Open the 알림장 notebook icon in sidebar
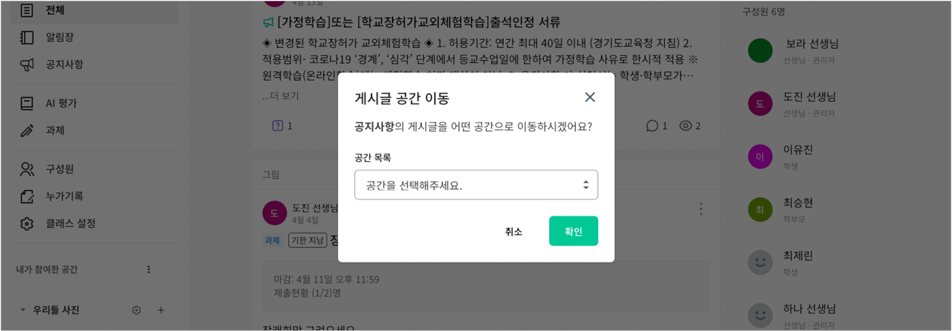 (27, 37)
